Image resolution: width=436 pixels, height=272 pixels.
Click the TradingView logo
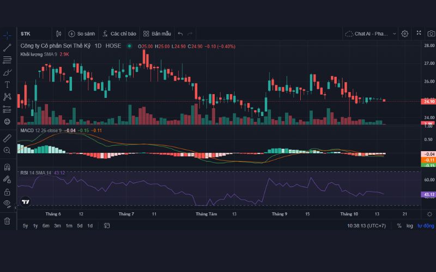[26, 202]
